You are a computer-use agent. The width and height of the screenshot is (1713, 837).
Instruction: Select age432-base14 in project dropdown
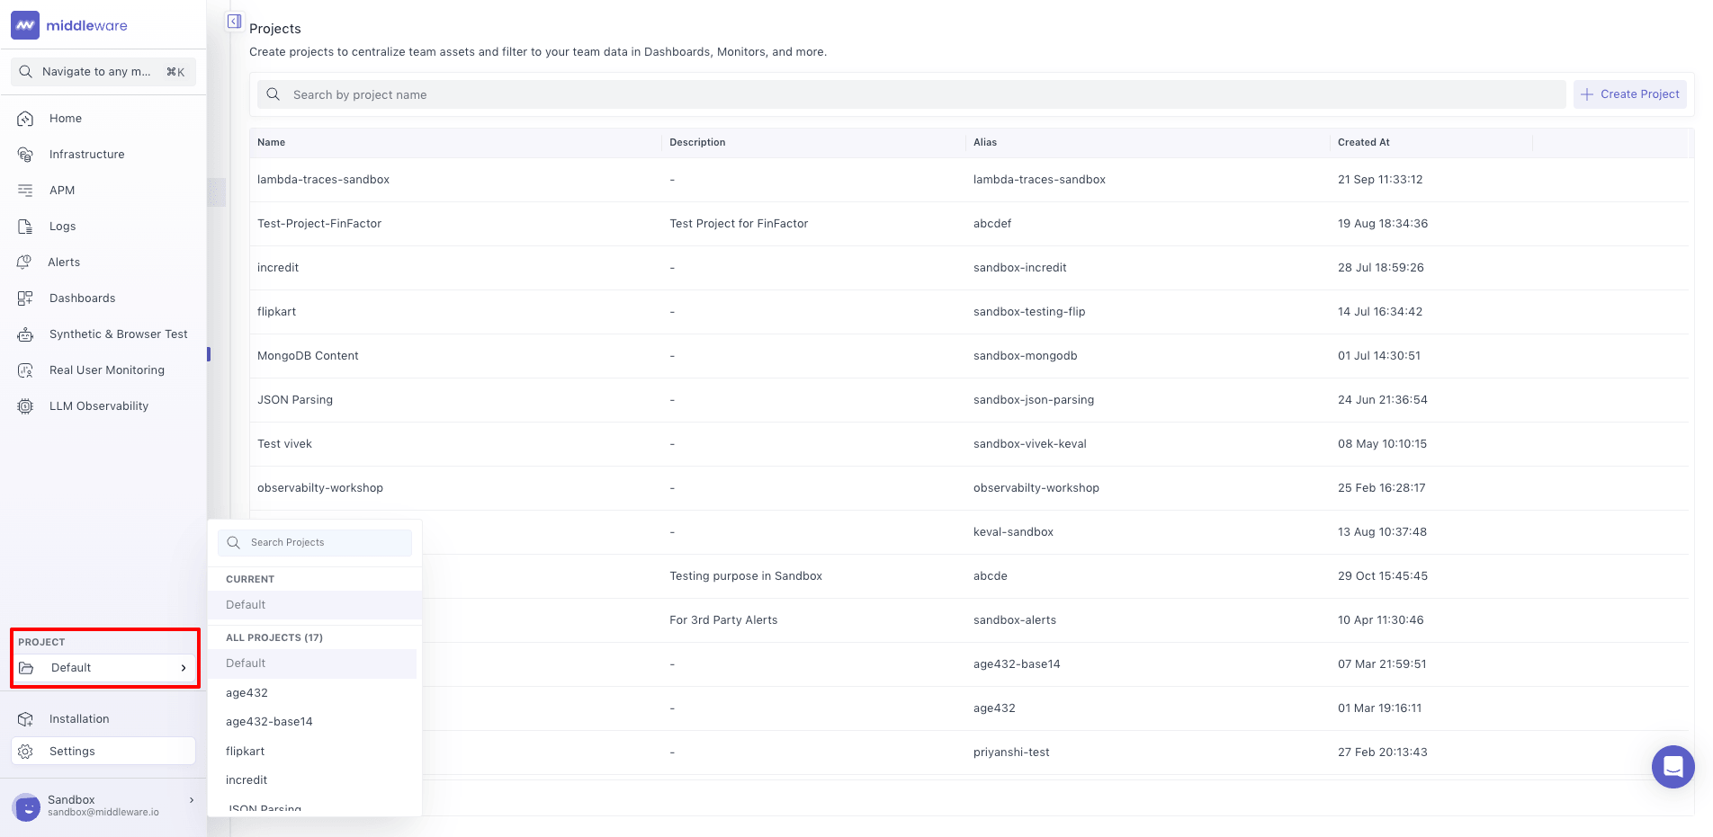pyautogui.click(x=269, y=722)
